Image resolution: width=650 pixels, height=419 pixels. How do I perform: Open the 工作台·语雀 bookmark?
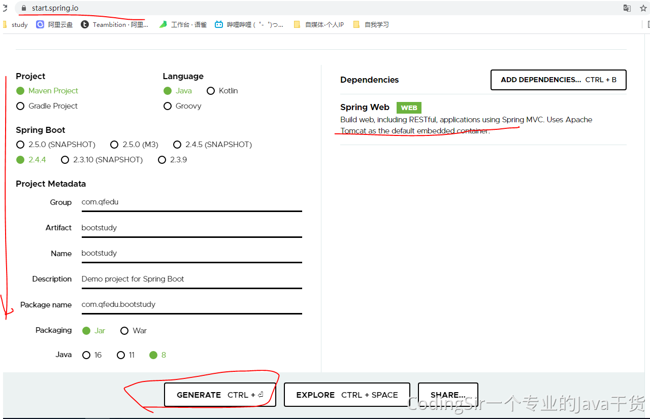tap(183, 24)
